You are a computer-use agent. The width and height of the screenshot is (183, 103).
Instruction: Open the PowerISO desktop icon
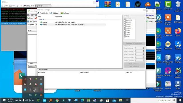point(168,45)
